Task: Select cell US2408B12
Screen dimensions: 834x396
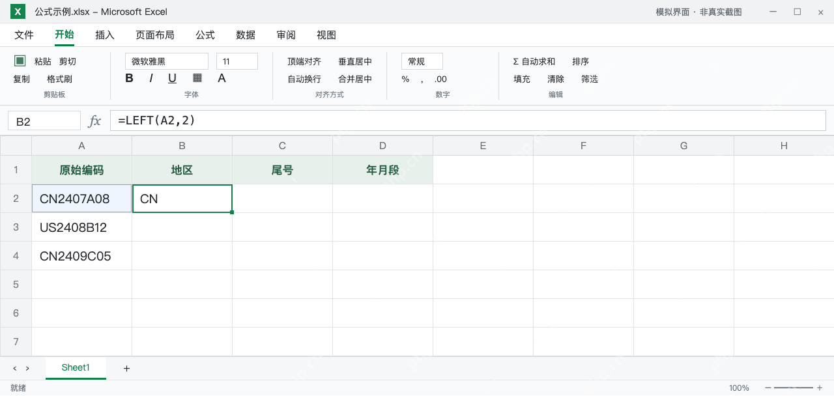Action: point(82,227)
